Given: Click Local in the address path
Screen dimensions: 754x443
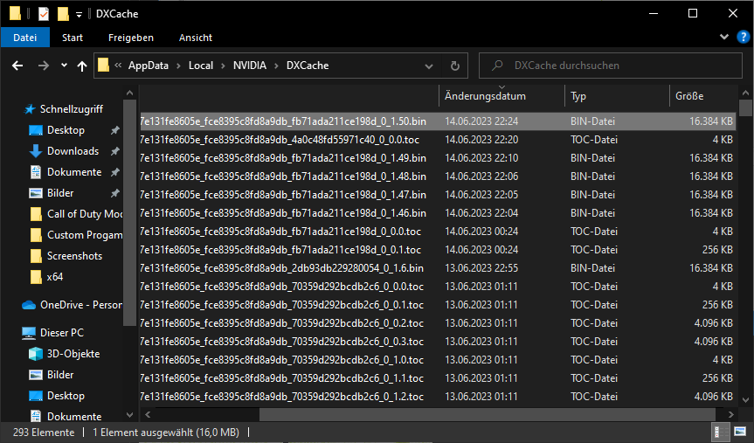Looking at the screenshot, I should [x=201, y=66].
